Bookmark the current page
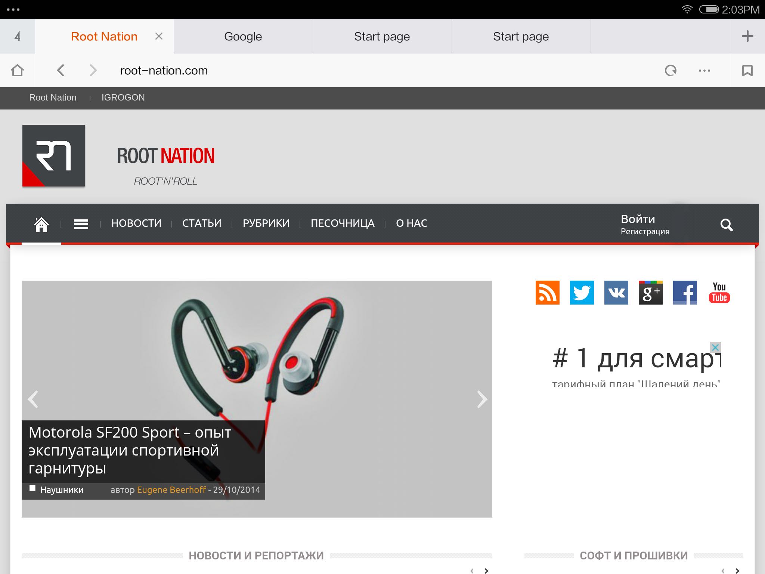The image size is (765, 574). coord(747,70)
